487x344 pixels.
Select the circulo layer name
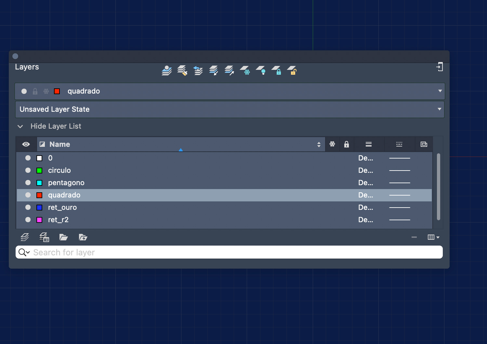[x=59, y=170]
